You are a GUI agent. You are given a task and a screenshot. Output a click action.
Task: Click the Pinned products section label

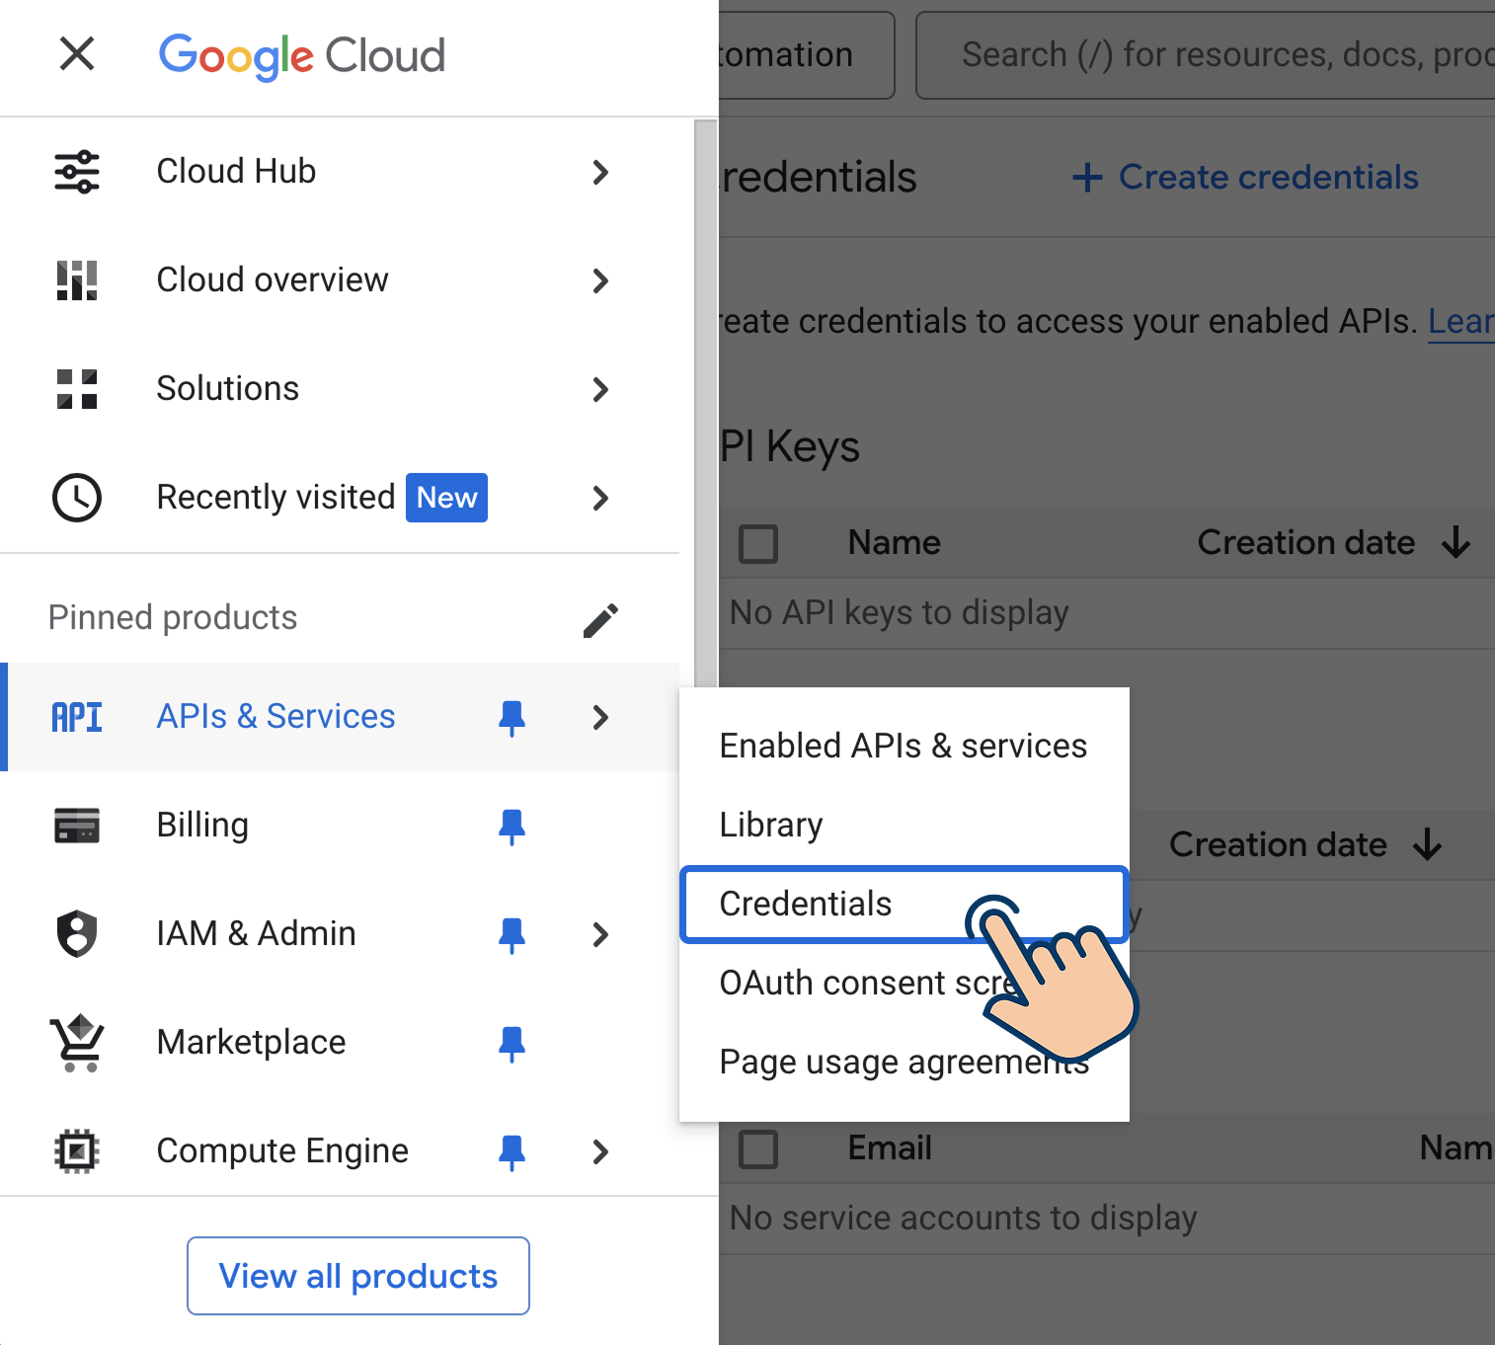(173, 618)
